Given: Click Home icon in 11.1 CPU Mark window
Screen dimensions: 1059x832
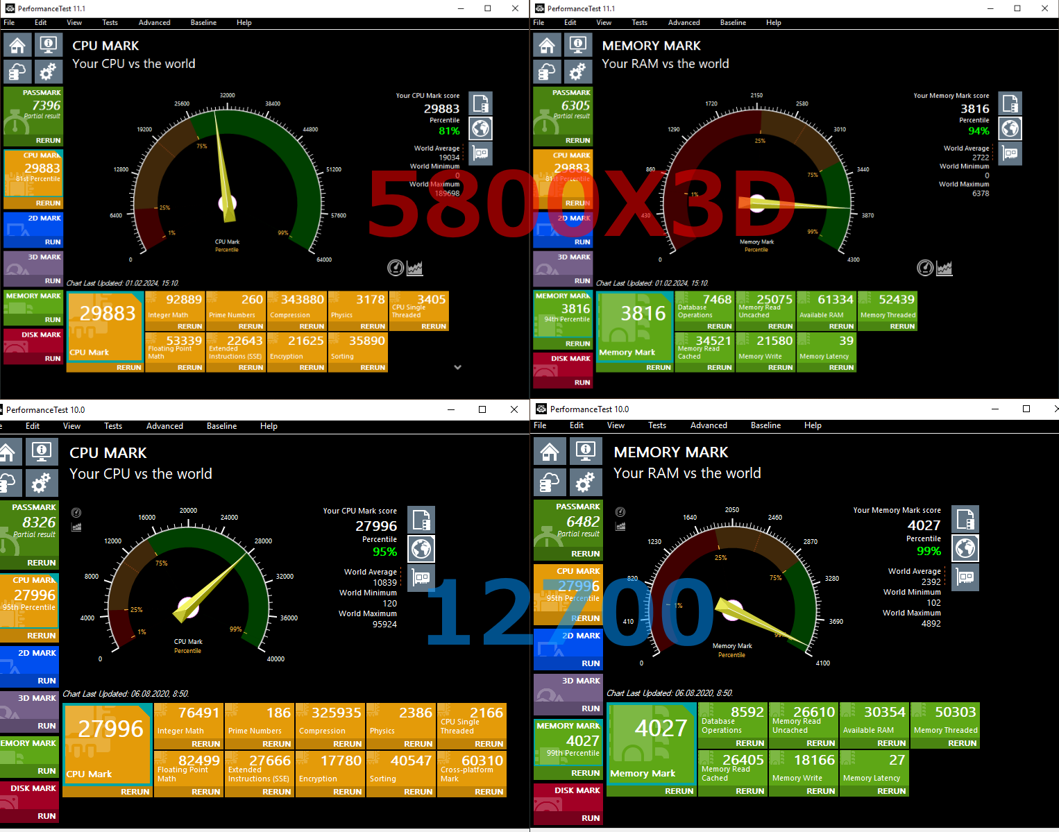Looking at the screenshot, I should pos(17,46).
